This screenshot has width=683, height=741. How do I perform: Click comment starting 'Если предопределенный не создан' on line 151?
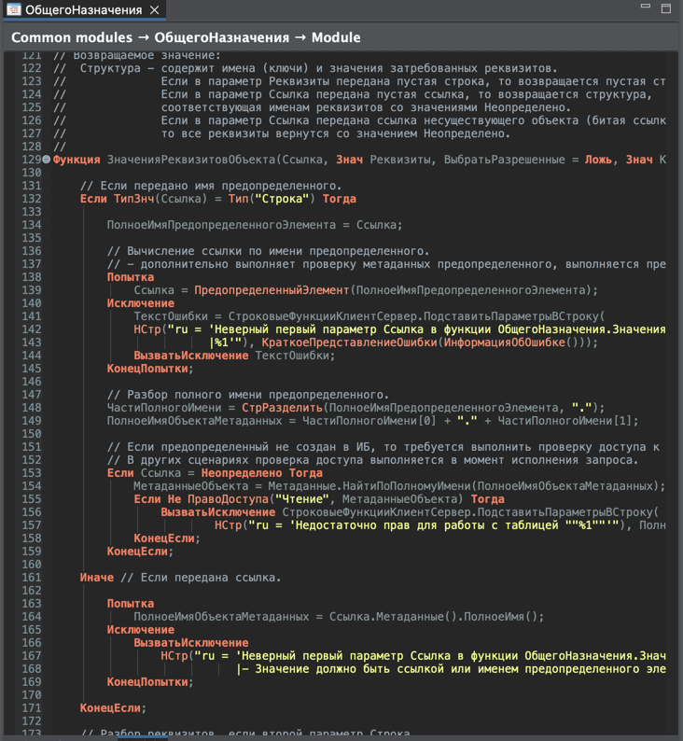pyautogui.click(x=383, y=447)
